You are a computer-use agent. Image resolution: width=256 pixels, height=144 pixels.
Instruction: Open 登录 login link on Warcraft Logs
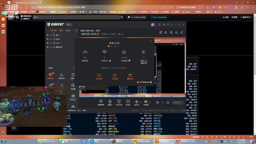tap(235, 17)
